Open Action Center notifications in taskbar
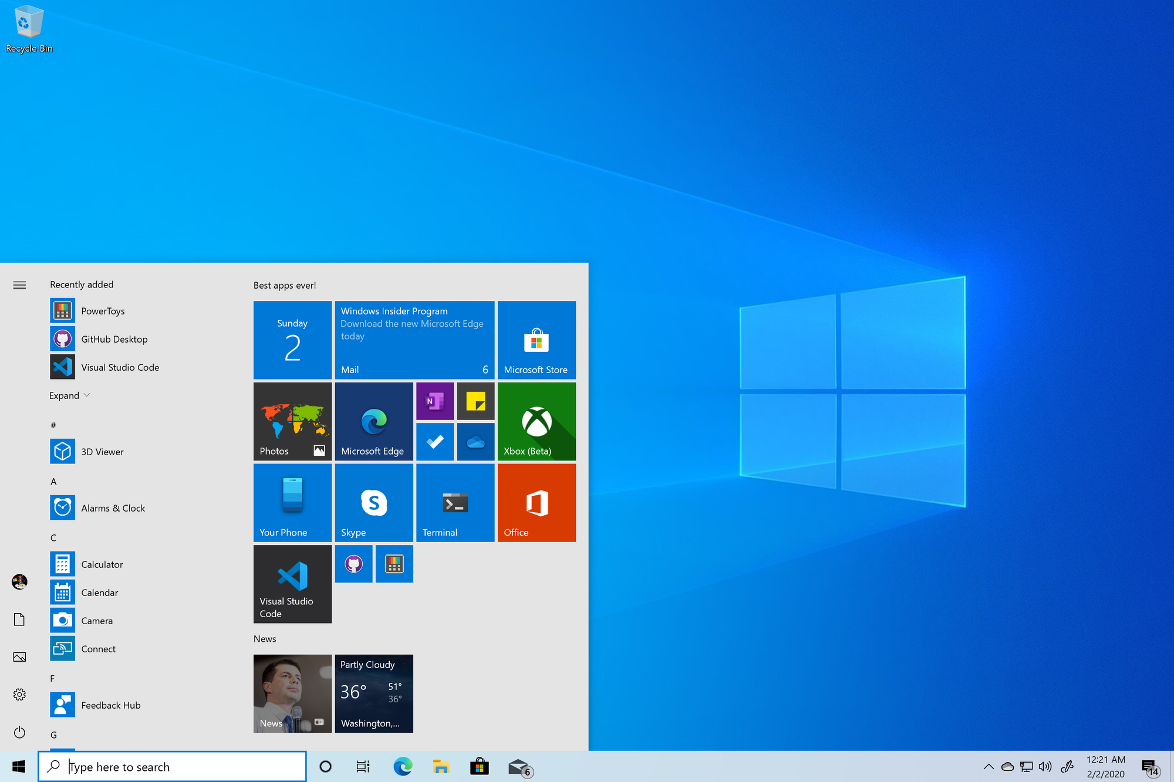This screenshot has height=782, width=1174. [x=1149, y=767]
